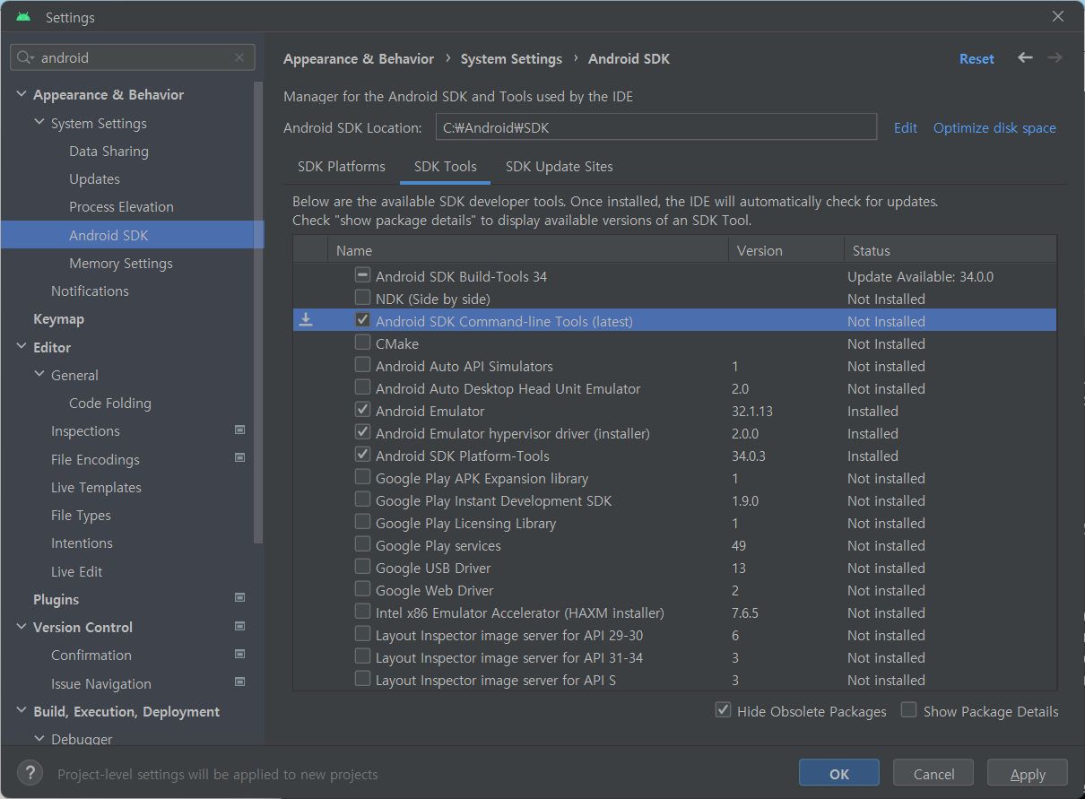1085x799 pixels.
Task: Switch to the SDK Platforms tab
Action: click(342, 167)
